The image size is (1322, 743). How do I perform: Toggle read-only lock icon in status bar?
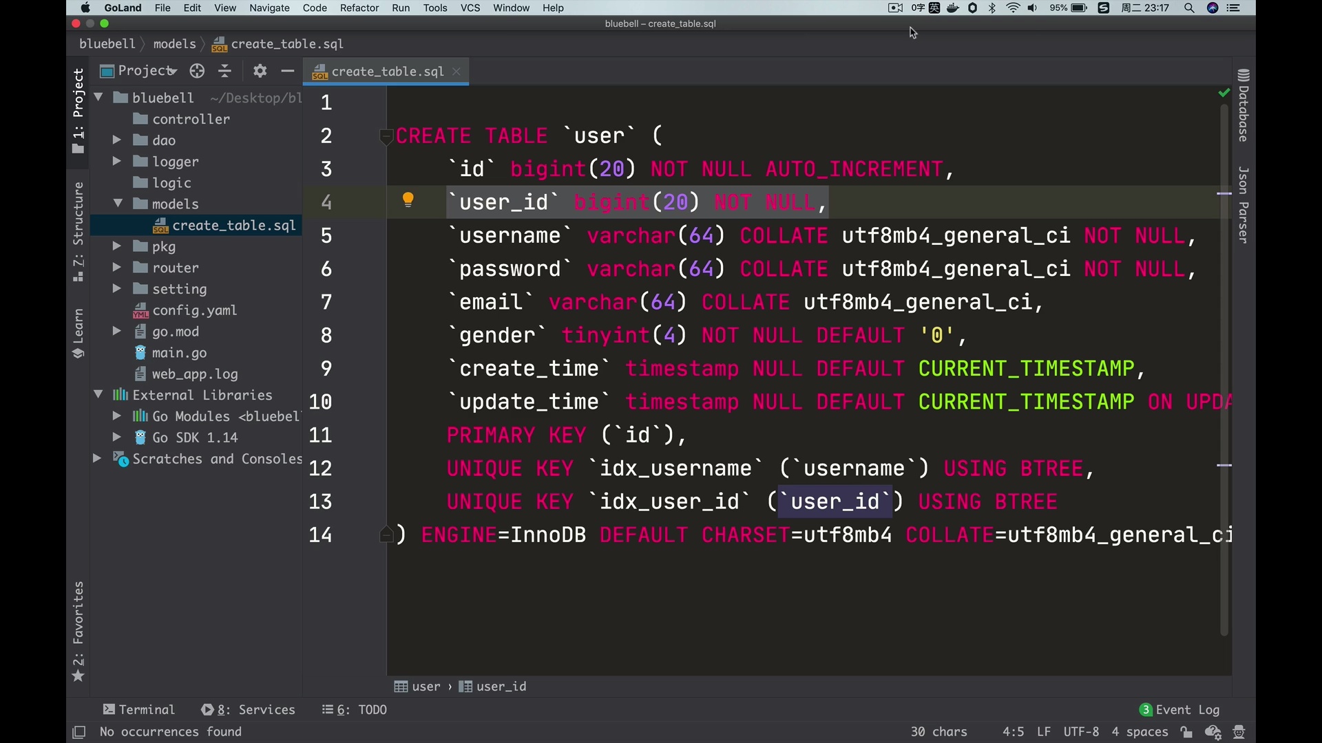click(x=1186, y=732)
